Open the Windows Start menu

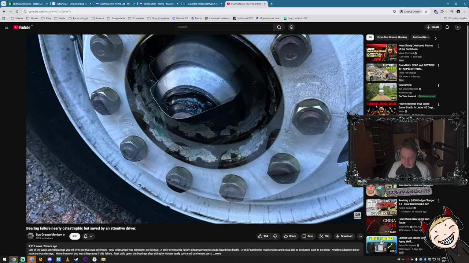[4, 259]
